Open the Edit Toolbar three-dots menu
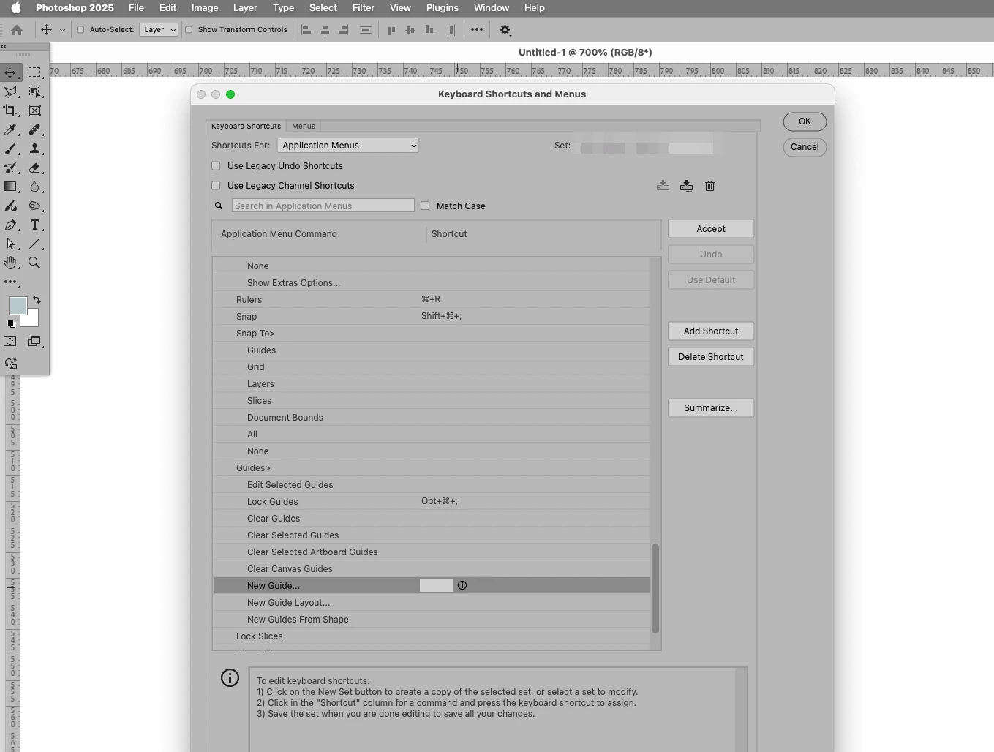 point(10,282)
